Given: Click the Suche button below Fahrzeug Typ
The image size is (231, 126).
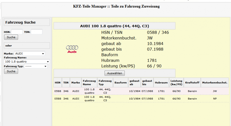Looking at the screenshot, I should click(11, 71).
